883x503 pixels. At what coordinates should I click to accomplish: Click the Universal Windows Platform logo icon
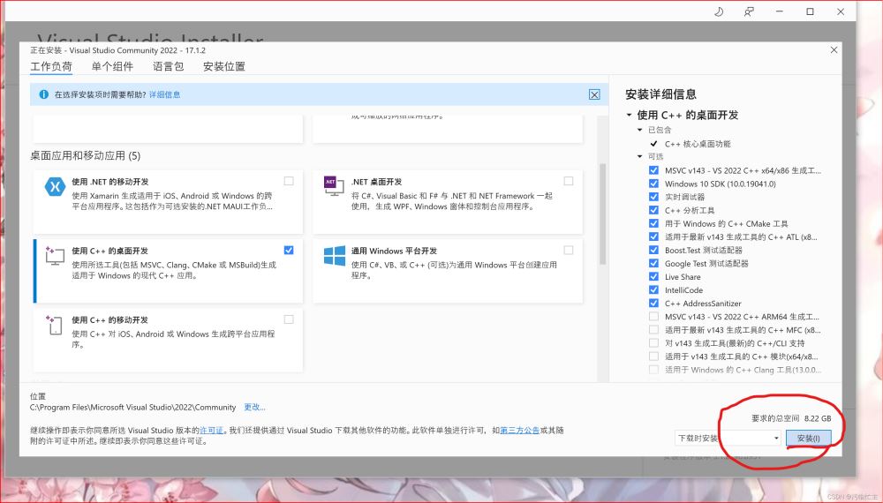333,256
